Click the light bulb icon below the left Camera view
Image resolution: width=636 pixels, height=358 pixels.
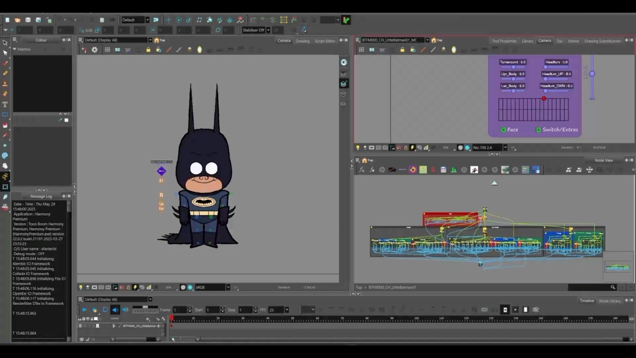tap(80, 287)
